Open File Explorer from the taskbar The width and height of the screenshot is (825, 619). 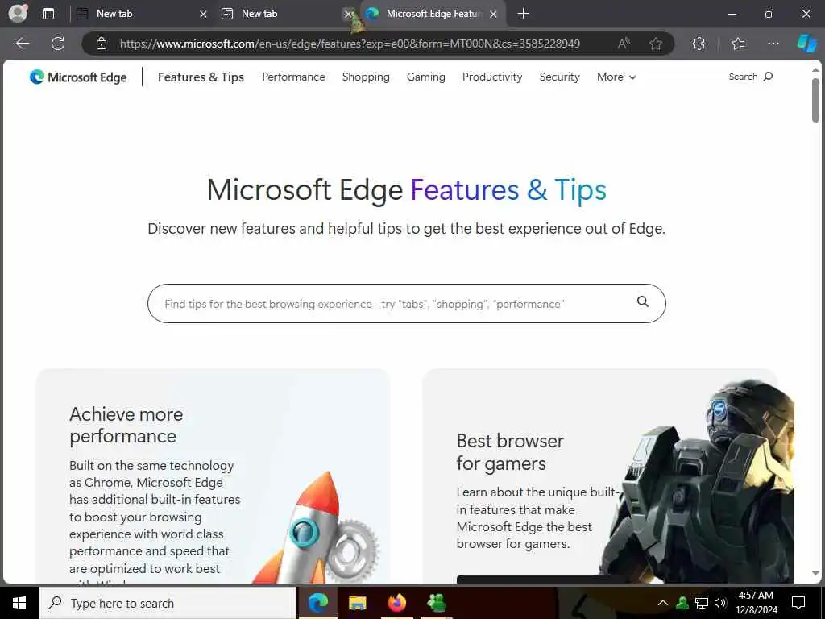pyautogui.click(x=357, y=603)
